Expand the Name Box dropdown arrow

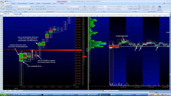pyautogui.click(x=13, y=14)
